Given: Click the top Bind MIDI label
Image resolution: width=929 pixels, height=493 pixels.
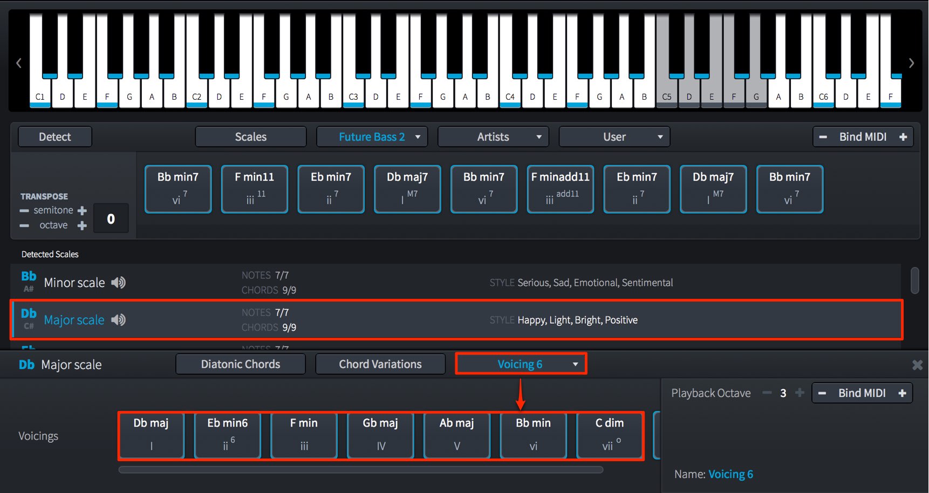Looking at the screenshot, I should (863, 137).
